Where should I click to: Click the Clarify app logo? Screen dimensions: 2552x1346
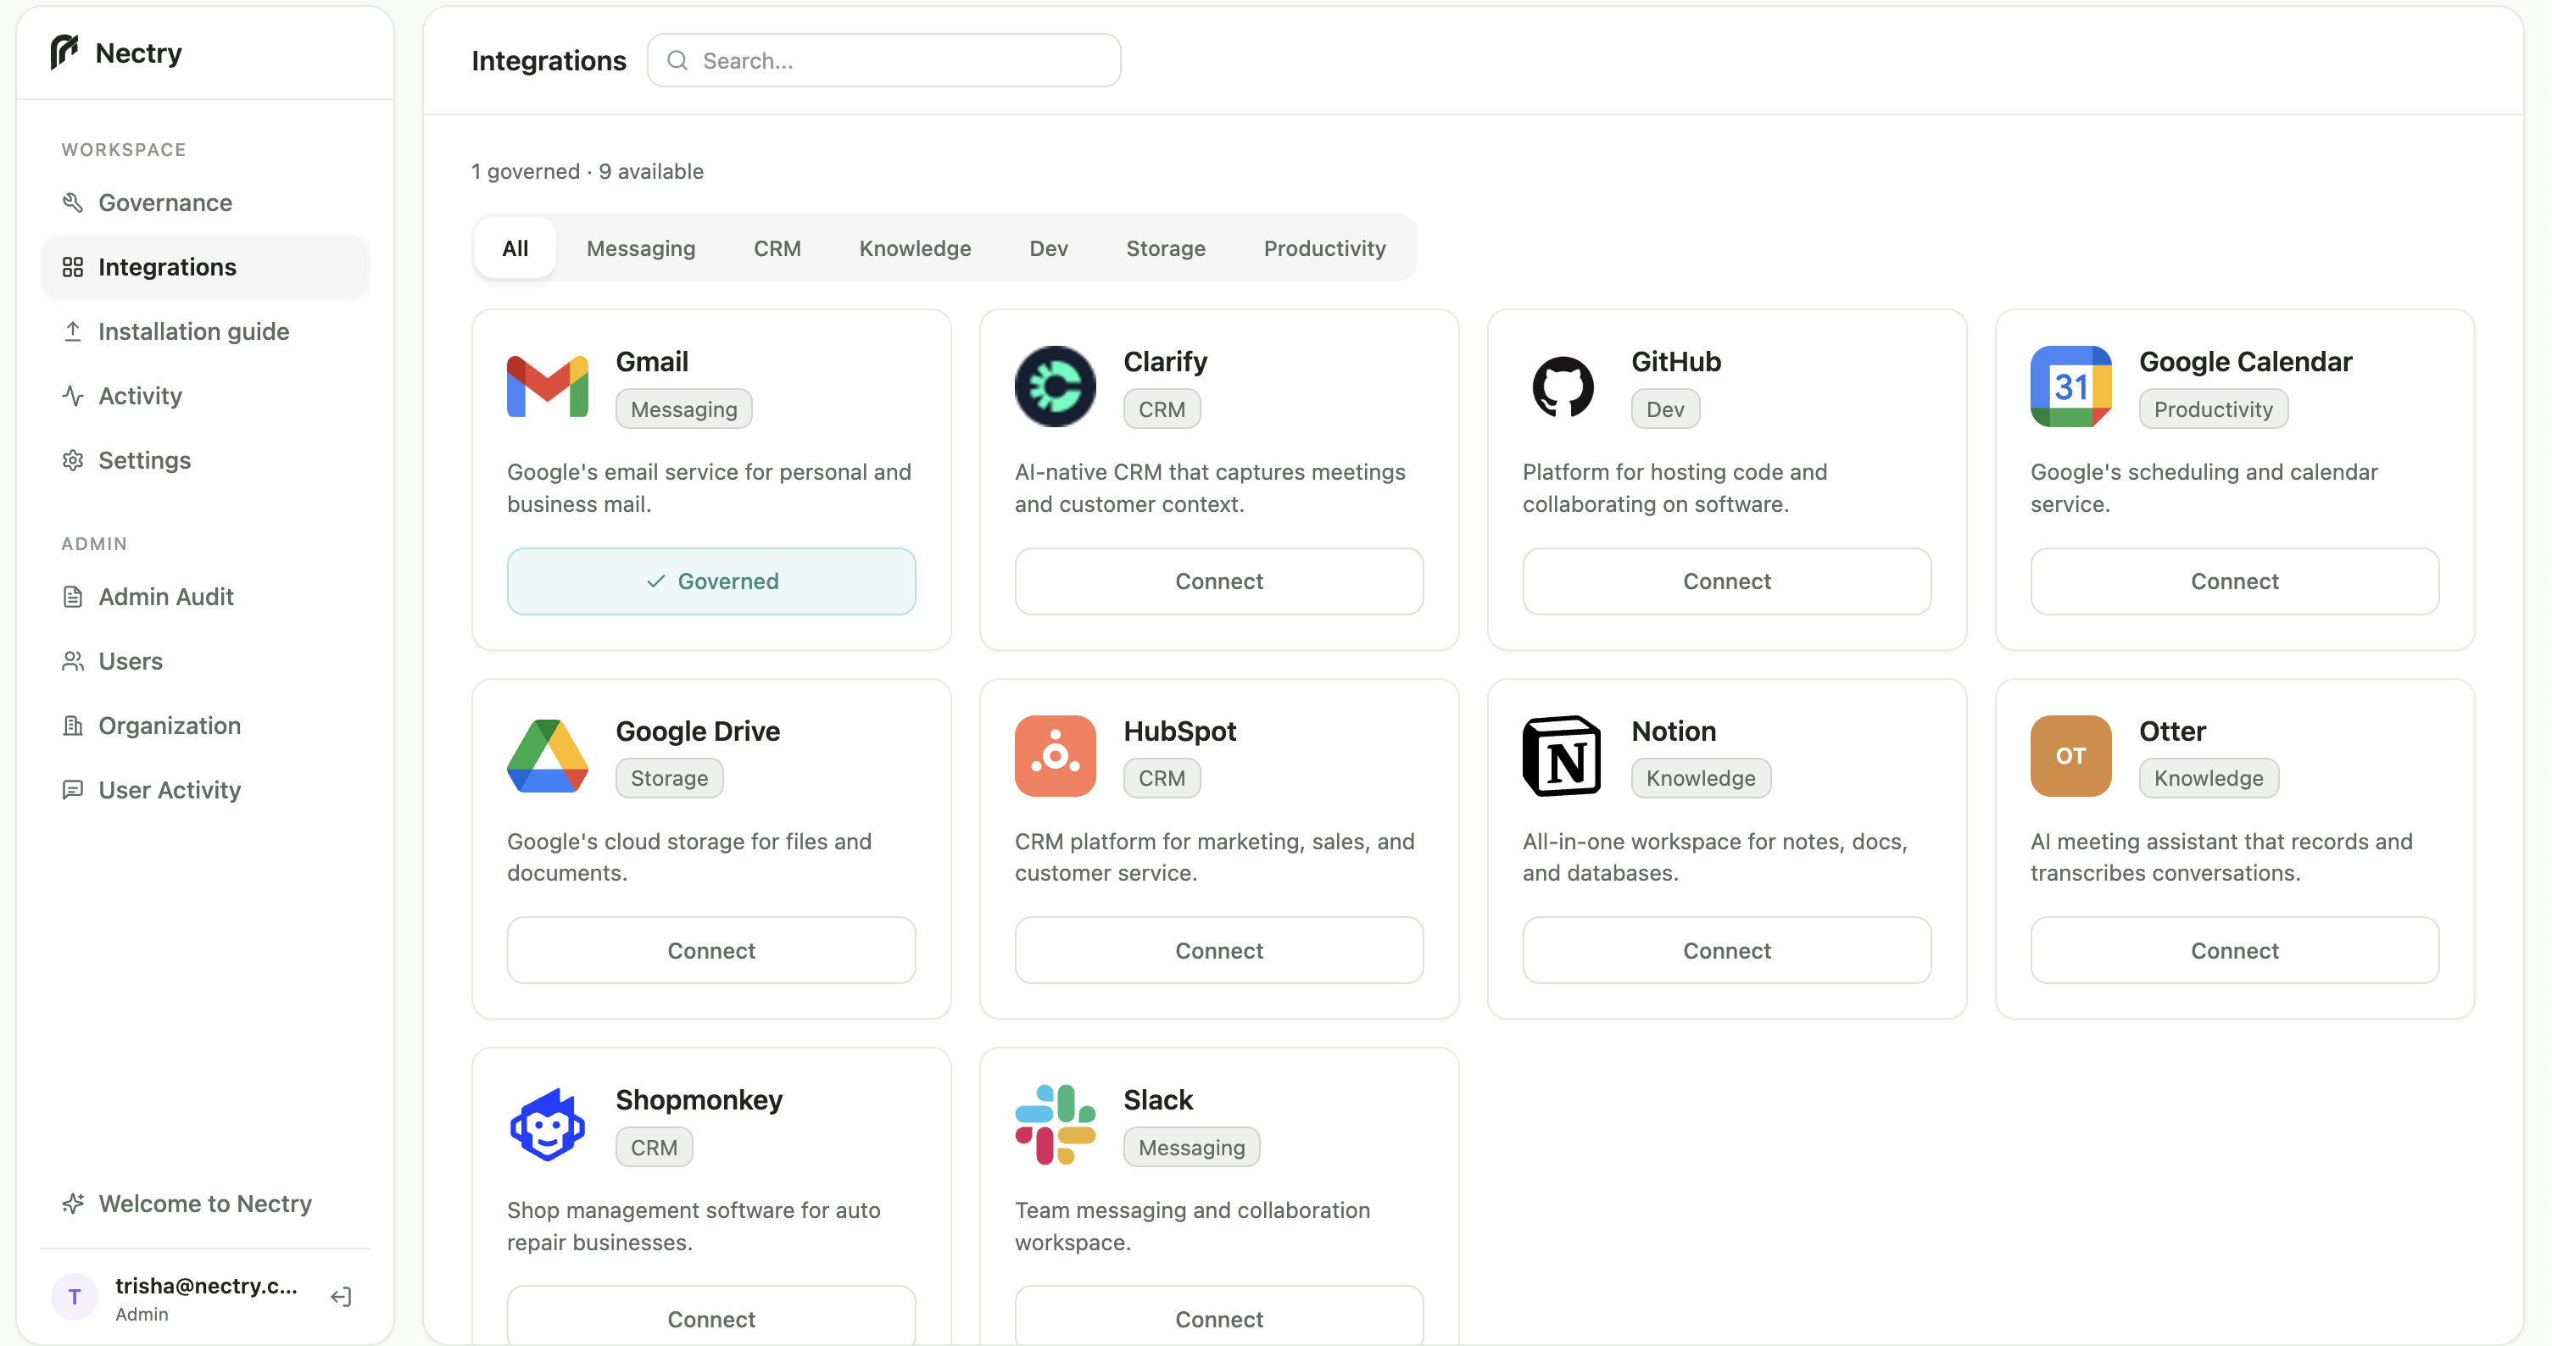click(1055, 387)
